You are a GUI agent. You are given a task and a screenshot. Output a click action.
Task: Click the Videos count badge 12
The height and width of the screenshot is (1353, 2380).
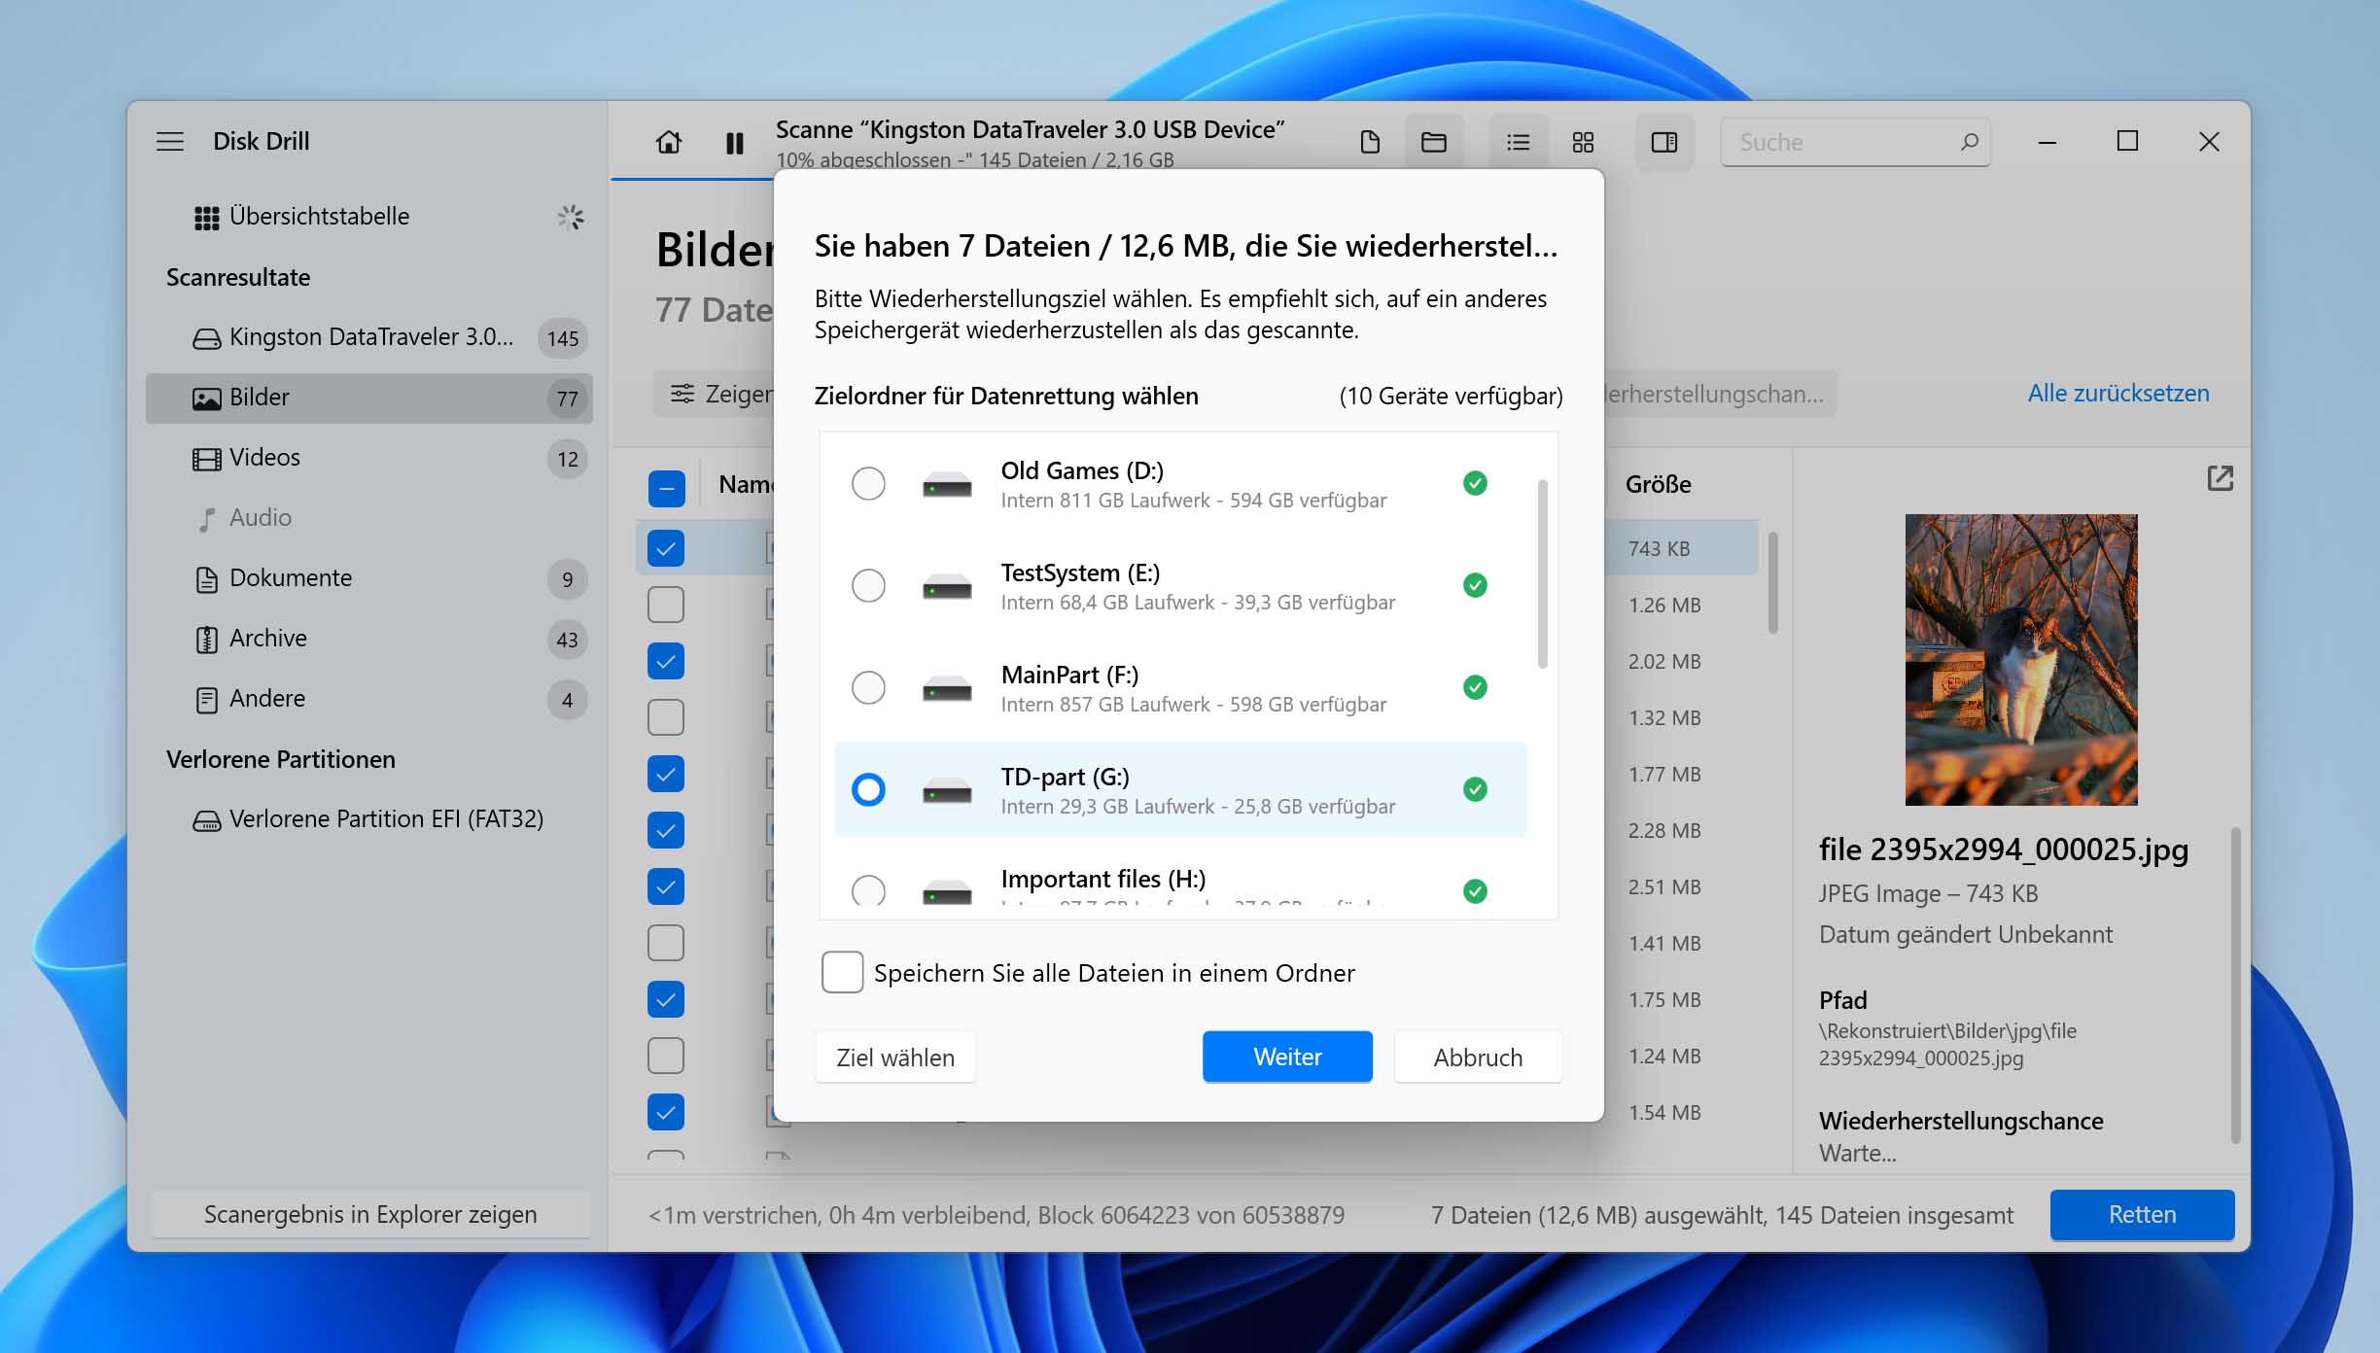[568, 460]
